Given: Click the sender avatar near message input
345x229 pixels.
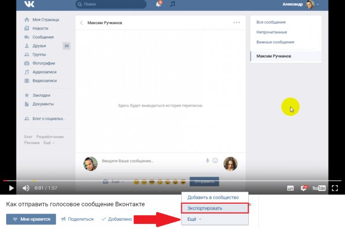Looking at the screenshot, I should 91,164.
